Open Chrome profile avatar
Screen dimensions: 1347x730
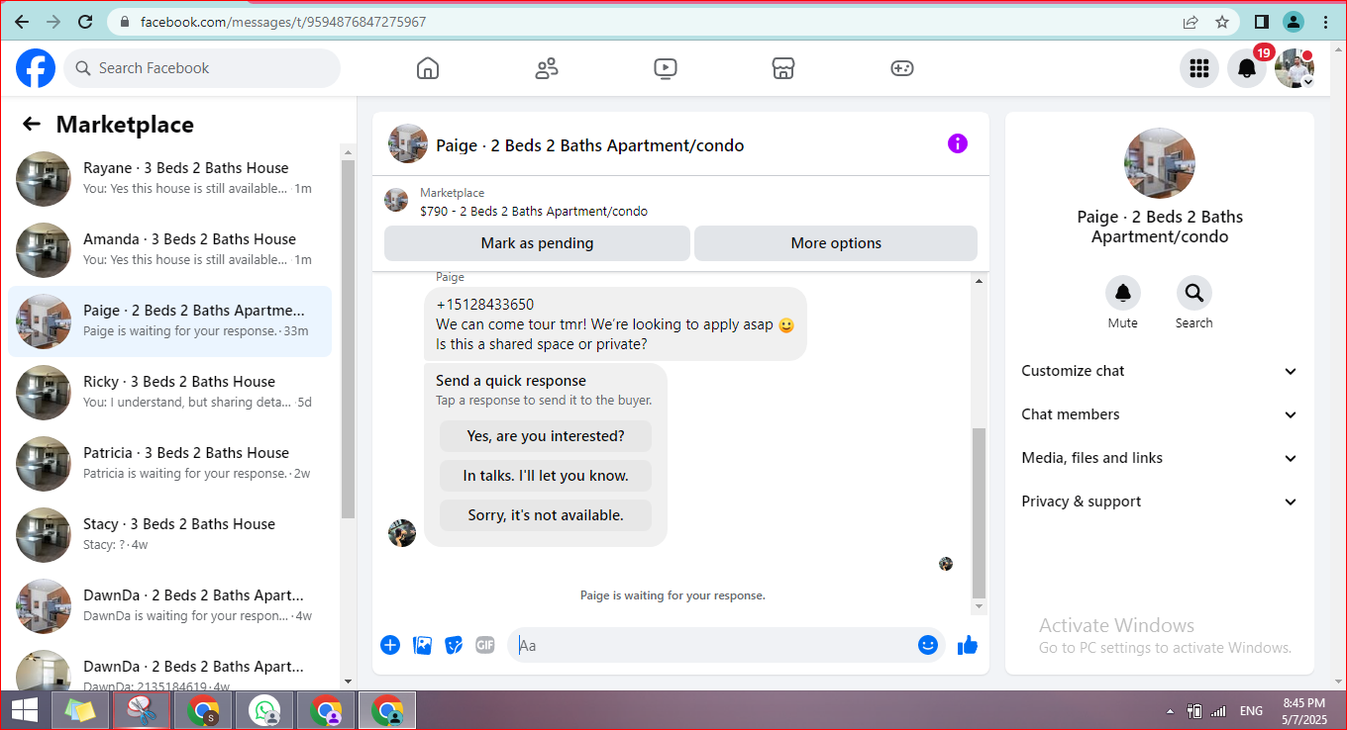1294,21
